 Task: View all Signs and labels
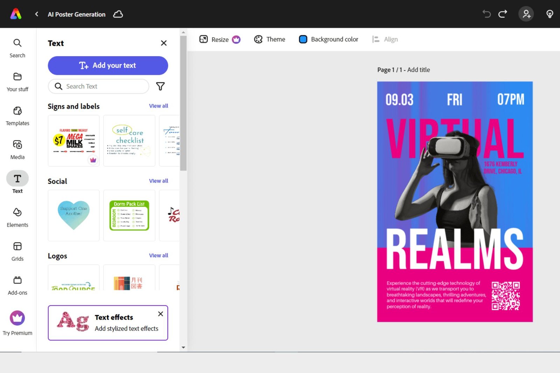click(159, 106)
